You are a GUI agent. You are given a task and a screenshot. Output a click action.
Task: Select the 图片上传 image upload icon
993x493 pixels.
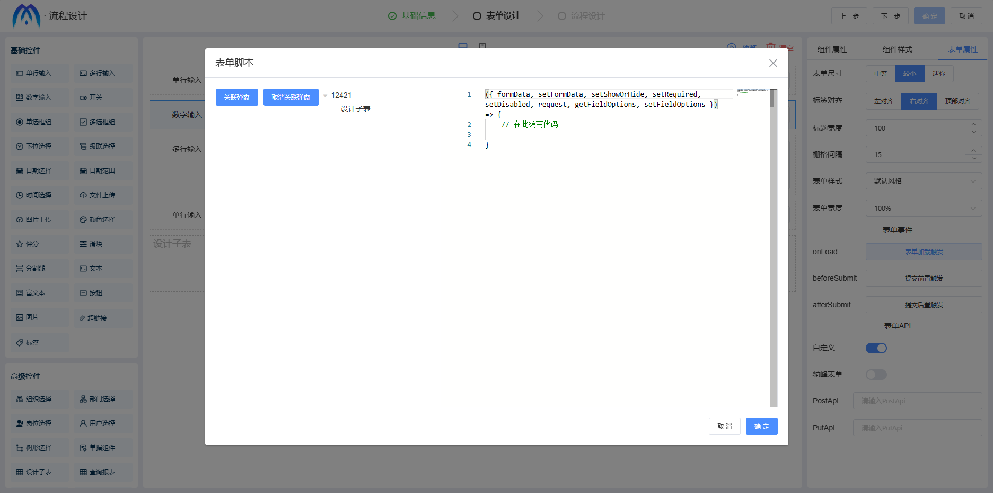click(20, 220)
